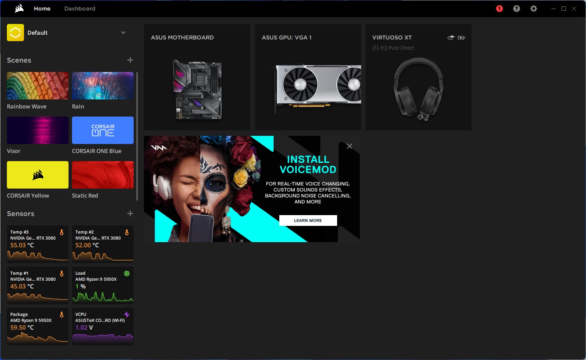Open the ASUS Motherboard device tile
Image resolution: width=586 pixels, height=360 pixels.
(x=197, y=77)
